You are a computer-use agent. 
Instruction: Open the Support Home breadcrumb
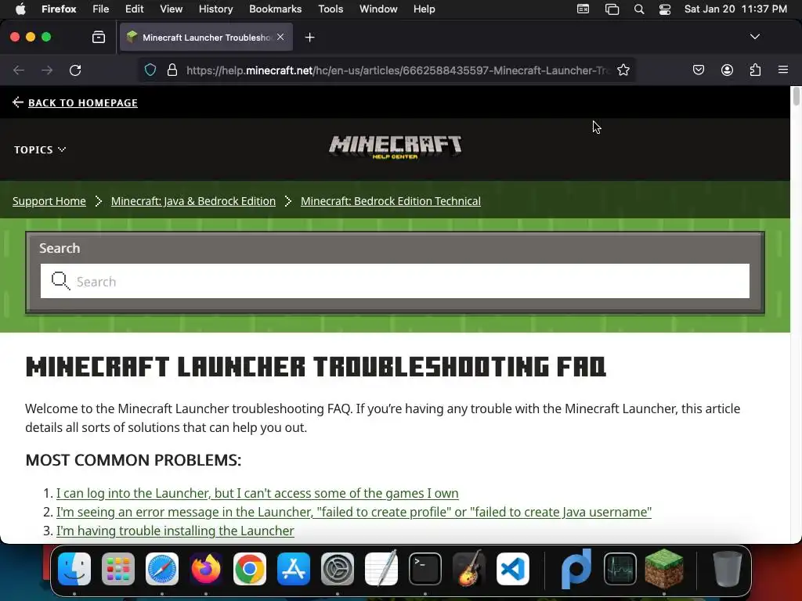[49, 201]
